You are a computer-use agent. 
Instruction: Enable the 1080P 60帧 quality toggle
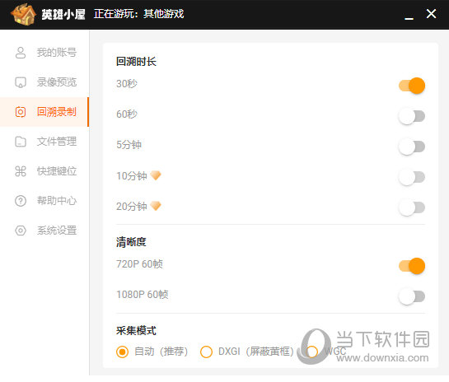tap(412, 296)
